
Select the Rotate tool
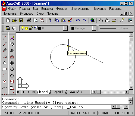point(12,76)
